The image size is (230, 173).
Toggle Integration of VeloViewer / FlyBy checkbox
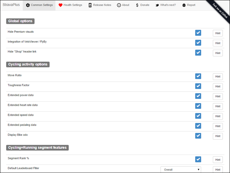[x=198, y=43]
